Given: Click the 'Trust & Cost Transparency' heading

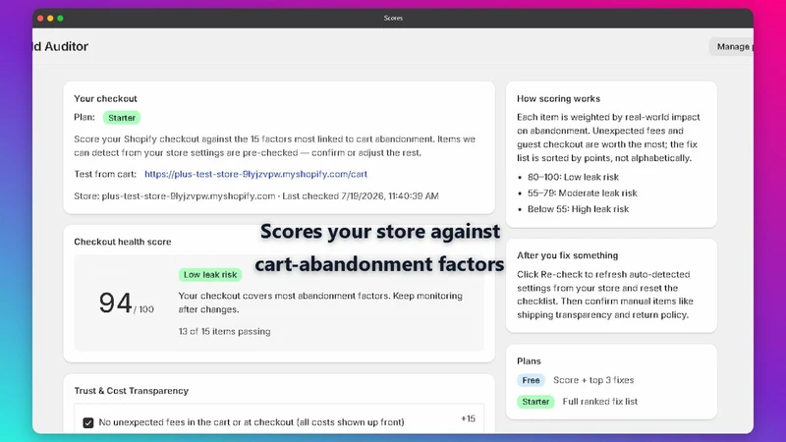Looking at the screenshot, I should [132, 391].
